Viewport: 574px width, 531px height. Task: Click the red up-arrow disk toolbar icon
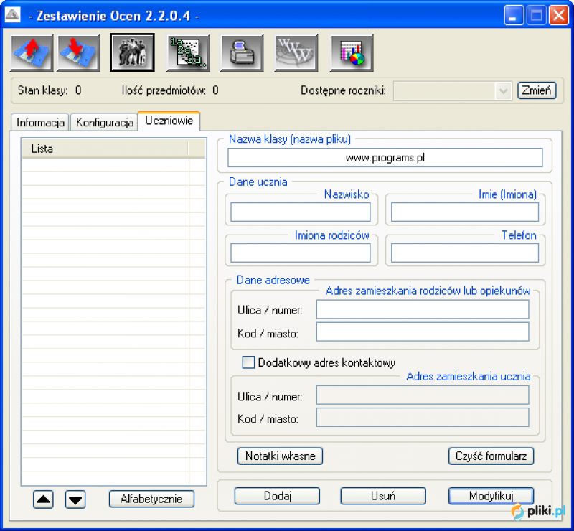tap(32, 52)
